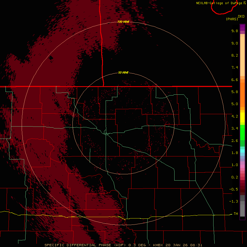Click the 8.2 scale value
Screen dimensions: 247x247
pos(235,55)
